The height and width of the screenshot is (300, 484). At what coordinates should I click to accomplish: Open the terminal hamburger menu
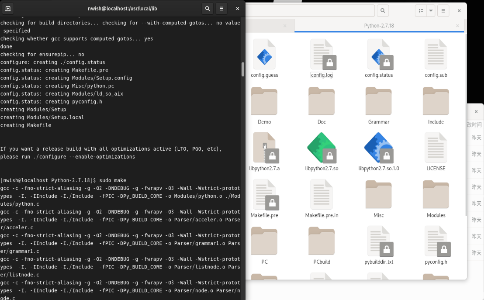pyautogui.click(x=221, y=8)
